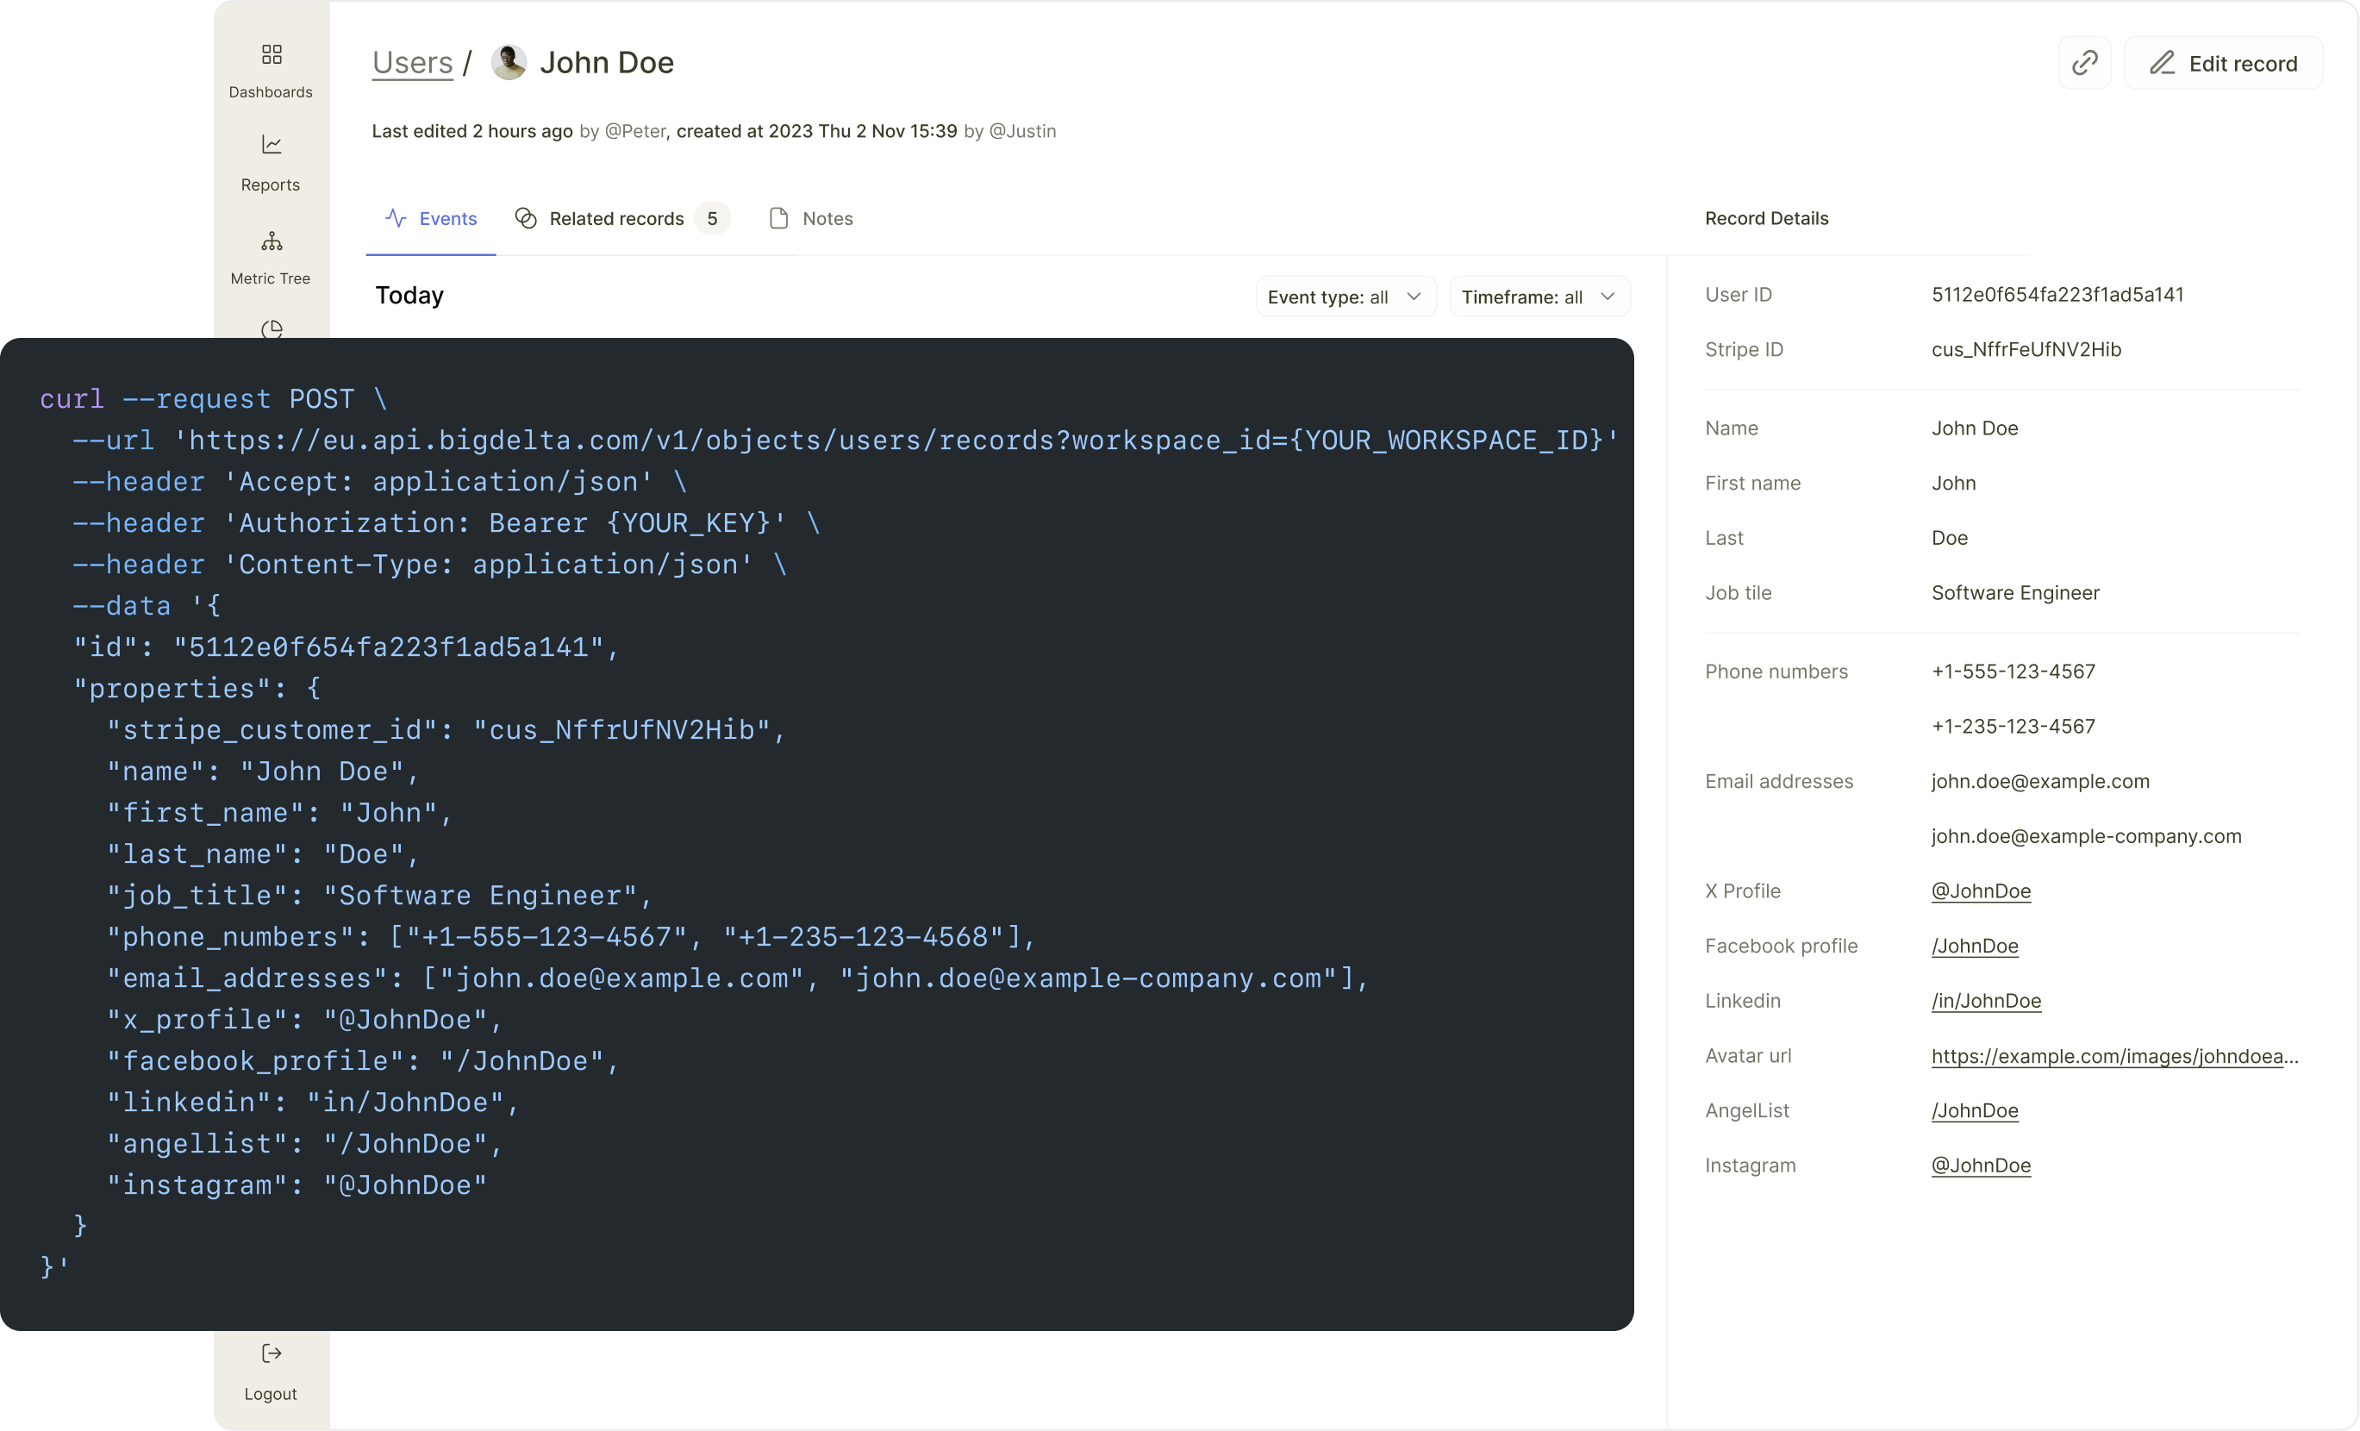Open the Facebook profile /JohnDoe link
This screenshot has width=2360, height=1431.
[x=1974, y=946]
